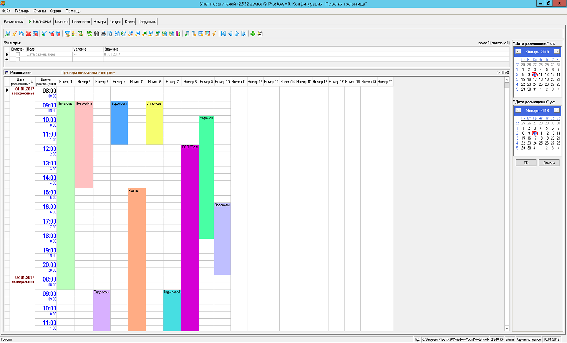Previous month arrow in 'от' calendar
This screenshot has height=343, width=567.
(518, 52)
